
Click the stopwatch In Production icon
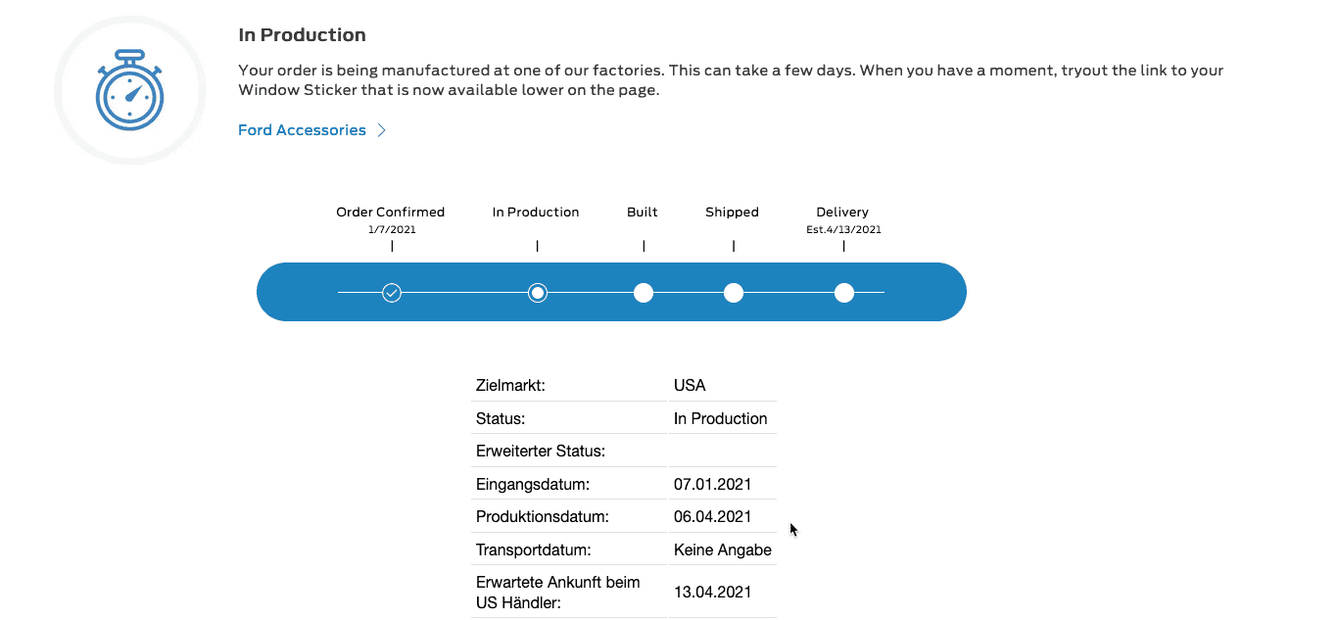(129, 90)
